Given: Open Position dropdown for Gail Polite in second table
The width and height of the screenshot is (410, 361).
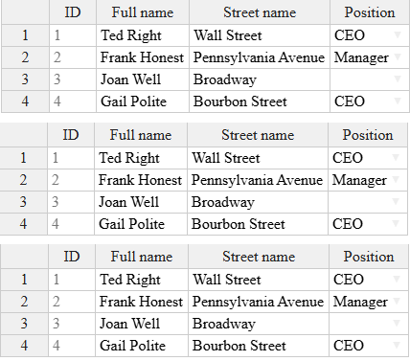Looking at the screenshot, I should coord(396,223).
